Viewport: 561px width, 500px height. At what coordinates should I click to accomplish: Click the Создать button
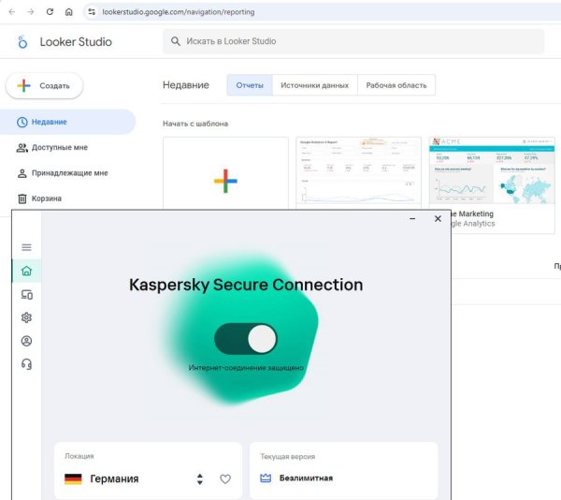[45, 85]
